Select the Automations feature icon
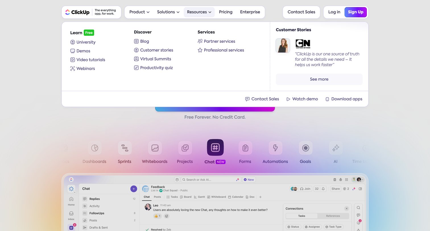This screenshot has height=231, width=430. pyautogui.click(x=275, y=148)
